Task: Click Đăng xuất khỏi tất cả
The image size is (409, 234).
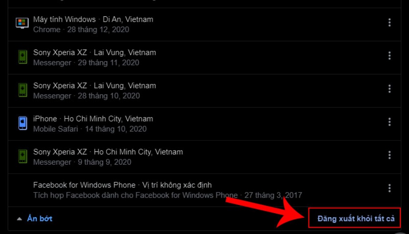Action: point(356,219)
